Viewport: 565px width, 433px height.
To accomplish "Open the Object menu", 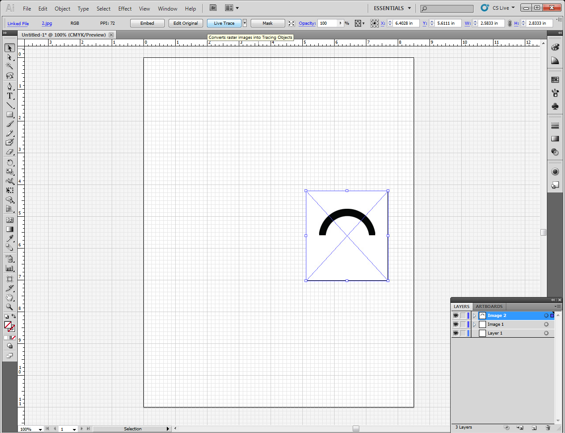I will [62, 8].
